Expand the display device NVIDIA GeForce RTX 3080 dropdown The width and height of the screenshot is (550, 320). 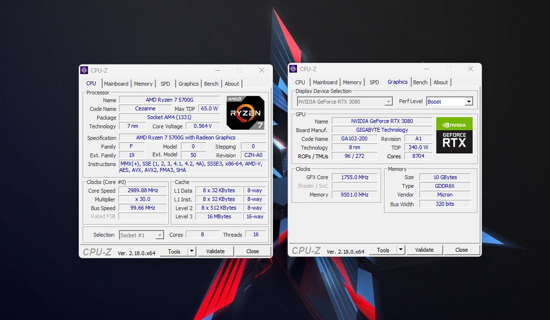[388, 102]
